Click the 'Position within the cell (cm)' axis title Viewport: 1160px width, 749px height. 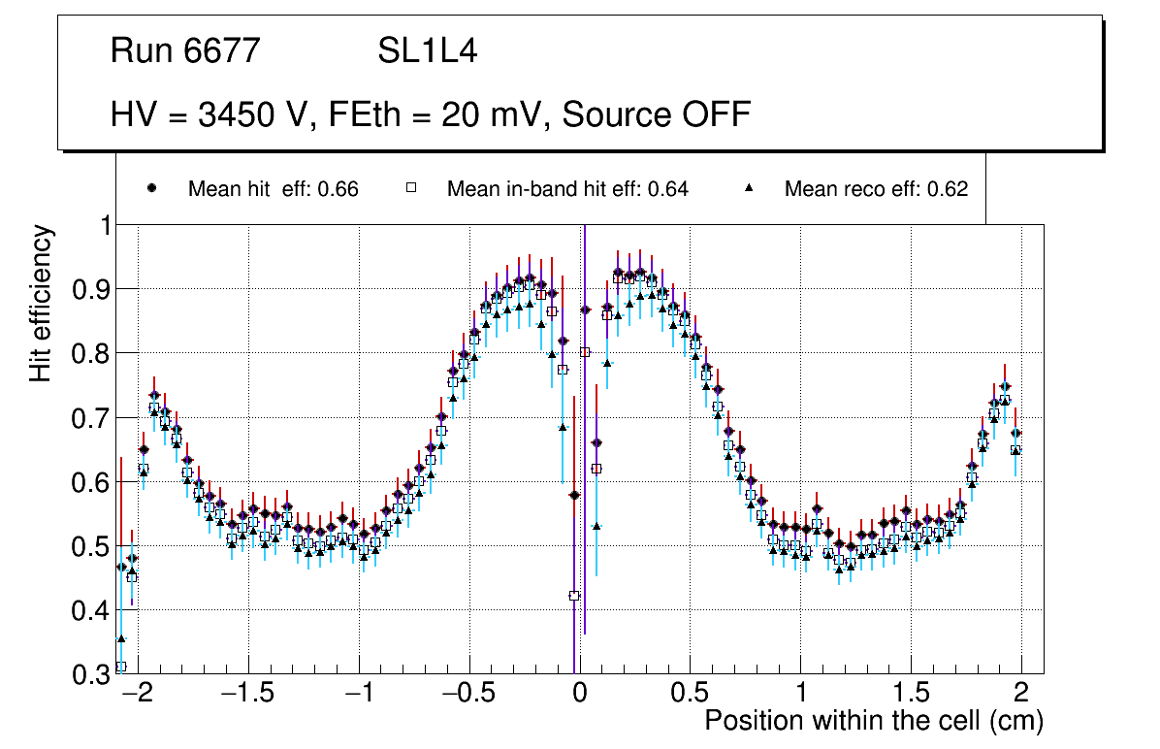coord(873,721)
